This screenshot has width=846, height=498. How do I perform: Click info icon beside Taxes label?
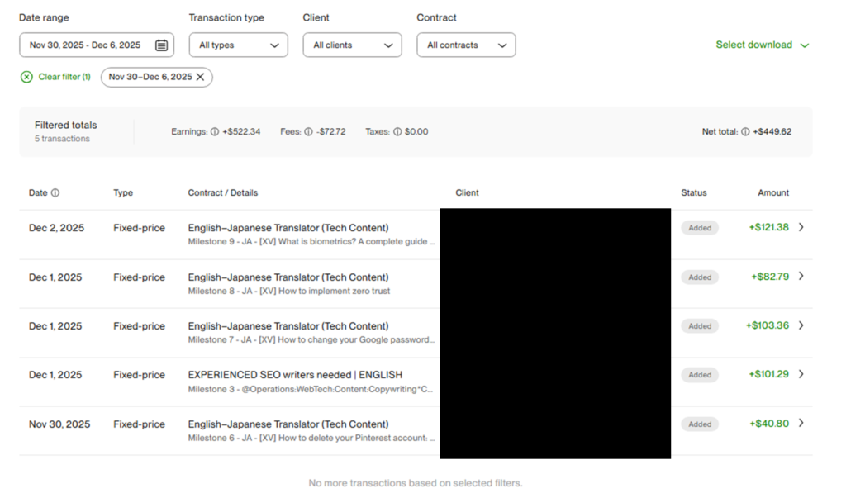tap(397, 132)
